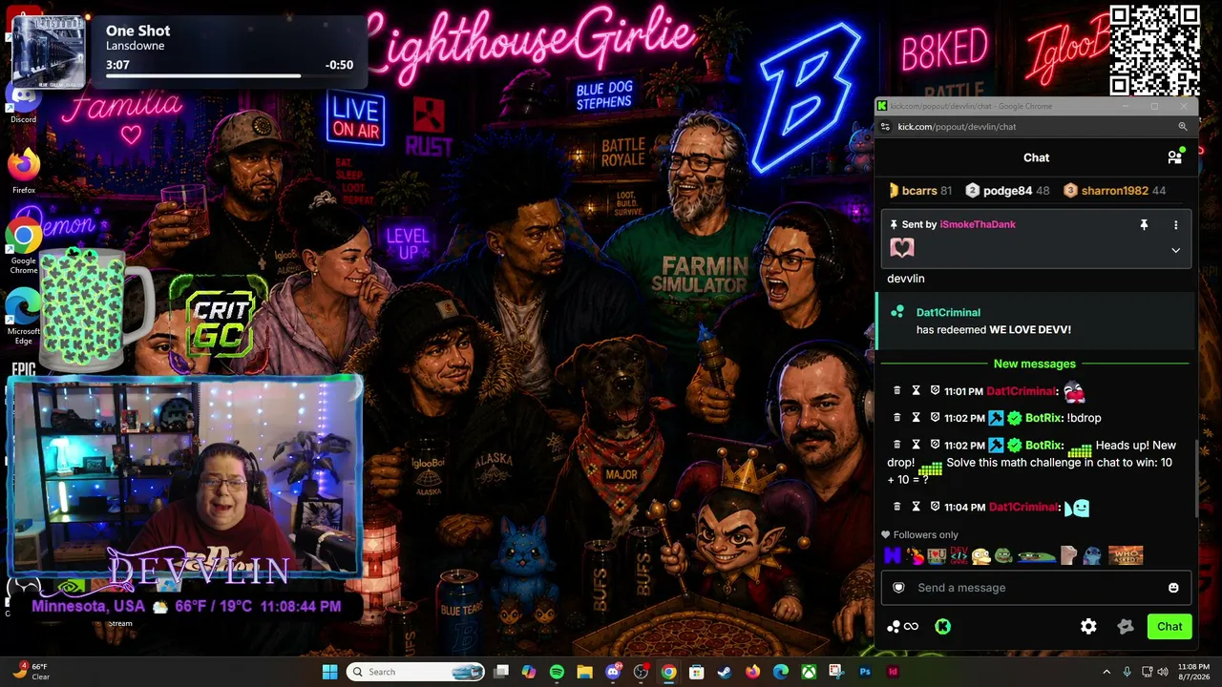Click username iSmokeThaDank in pinned message
1222x687 pixels.
coord(978,224)
